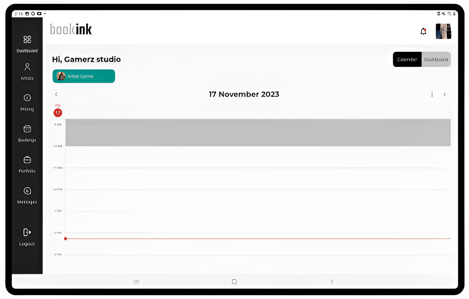Tap the Android back navigation arrow

(332, 282)
